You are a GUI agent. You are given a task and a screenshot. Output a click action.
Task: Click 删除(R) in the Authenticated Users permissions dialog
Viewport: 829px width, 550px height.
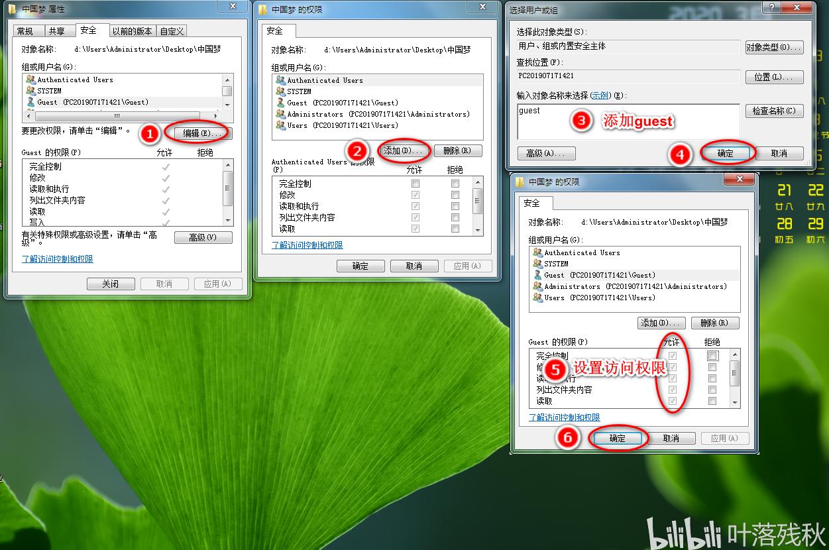[x=458, y=150]
